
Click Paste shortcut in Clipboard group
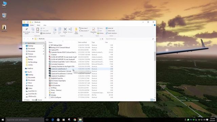pyautogui.click(x=45, y=33)
